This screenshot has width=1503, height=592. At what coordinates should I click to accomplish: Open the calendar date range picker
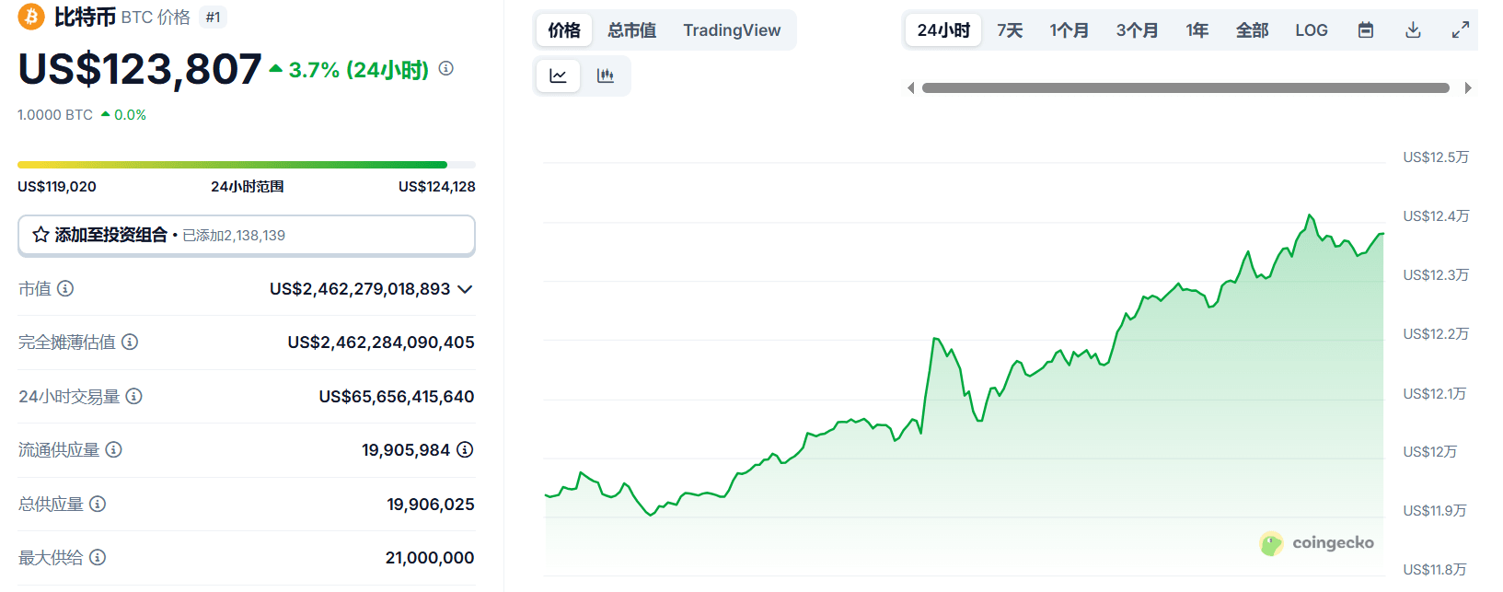1366,30
